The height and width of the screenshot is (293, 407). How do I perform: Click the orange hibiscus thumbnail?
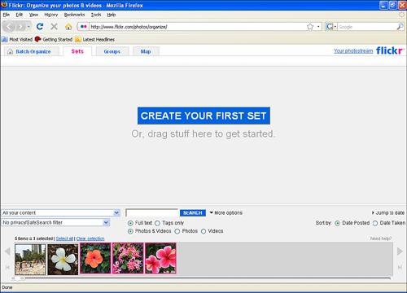click(x=95, y=258)
